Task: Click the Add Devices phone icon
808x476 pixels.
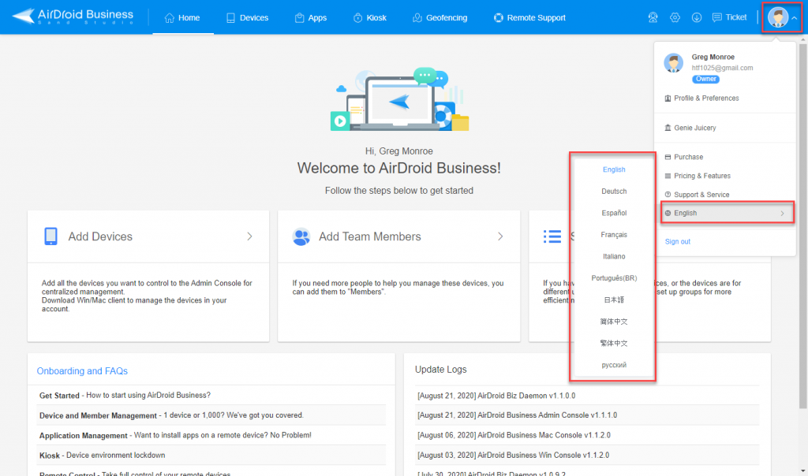Action: pos(50,236)
